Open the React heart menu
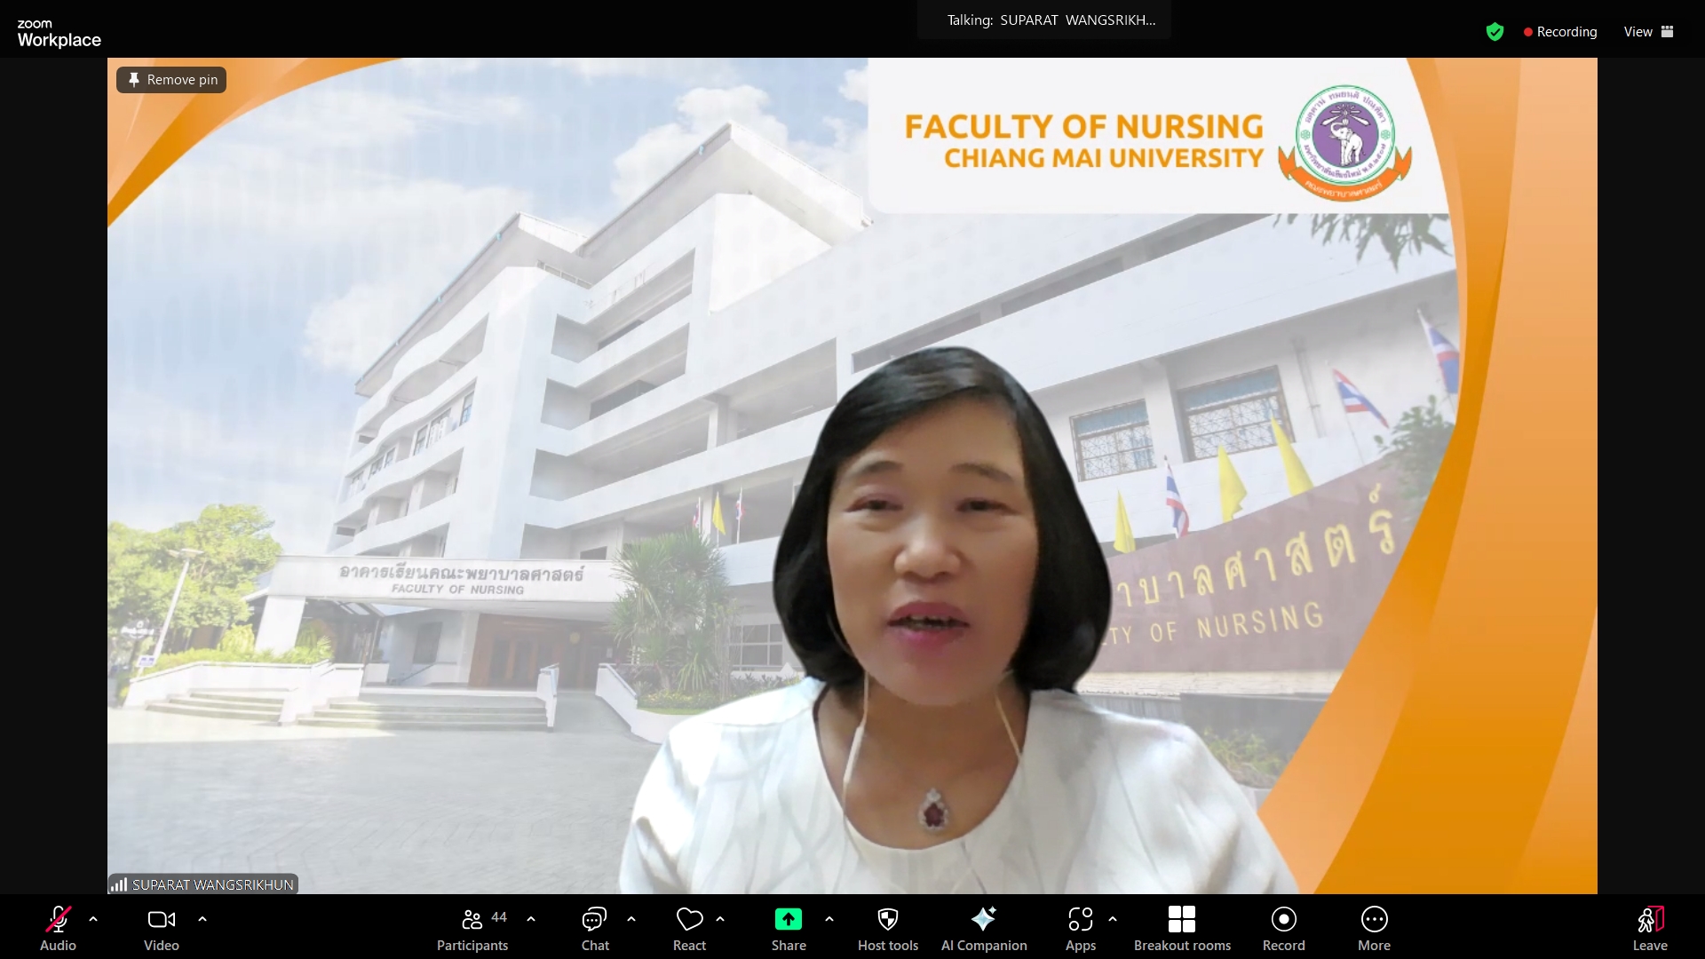 click(689, 928)
